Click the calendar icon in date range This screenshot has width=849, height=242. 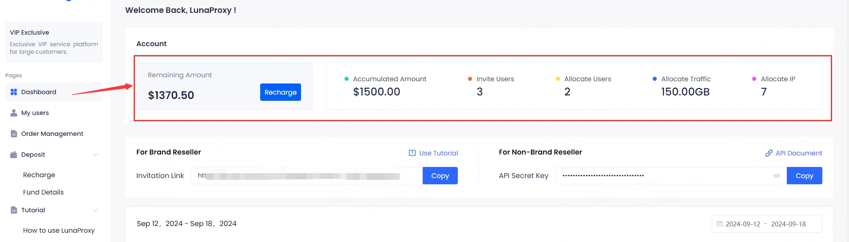pyautogui.click(x=720, y=224)
